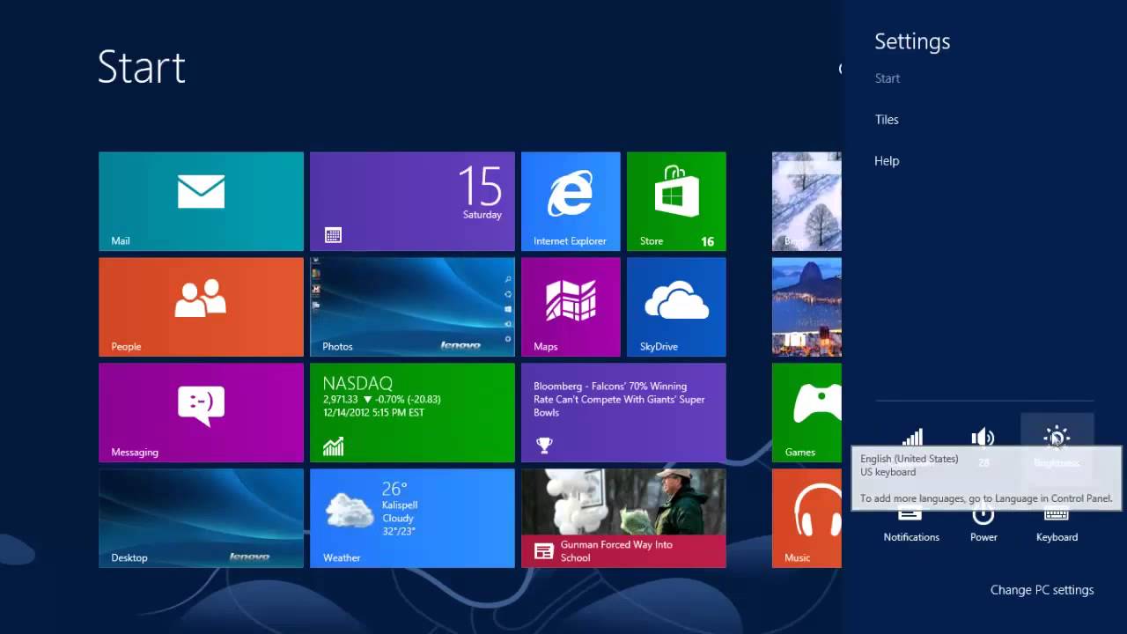Open the Store tile

[x=676, y=201]
